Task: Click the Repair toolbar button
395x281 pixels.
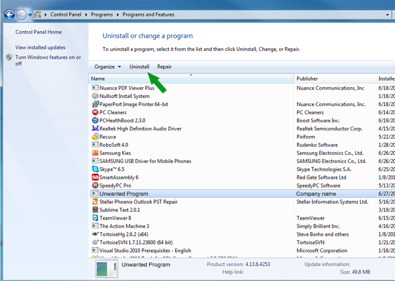Action: pos(164,66)
